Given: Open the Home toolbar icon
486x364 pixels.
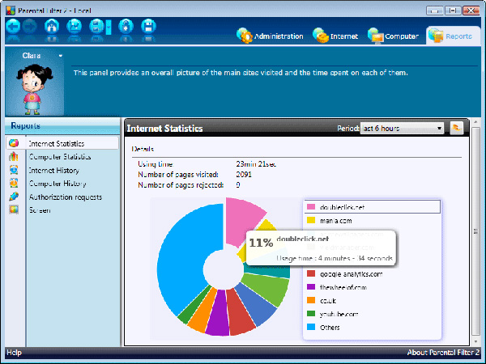Looking at the screenshot, I should click(x=52, y=27).
